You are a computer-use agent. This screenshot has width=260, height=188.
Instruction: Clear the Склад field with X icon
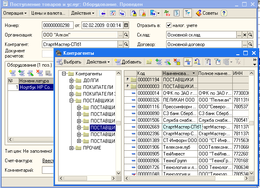pos(245,35)
